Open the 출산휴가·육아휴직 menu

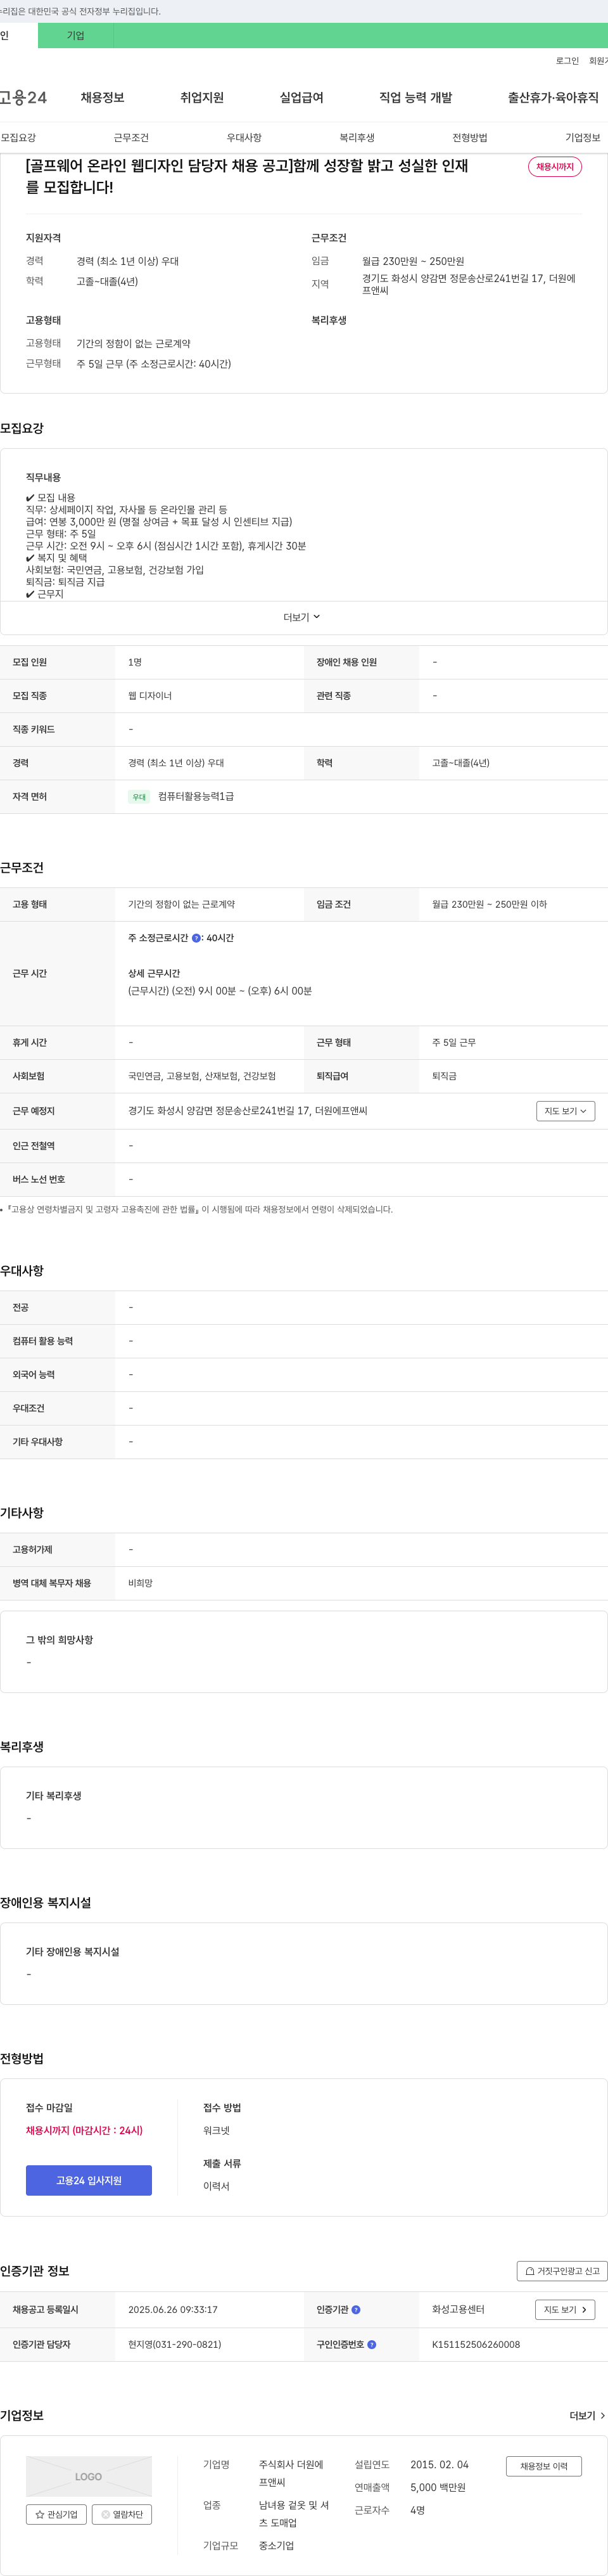553,97
